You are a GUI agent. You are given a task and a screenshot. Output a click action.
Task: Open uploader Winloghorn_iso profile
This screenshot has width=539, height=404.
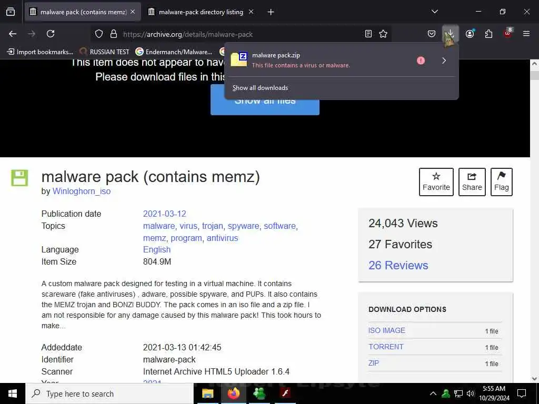(x=82, y=191)
